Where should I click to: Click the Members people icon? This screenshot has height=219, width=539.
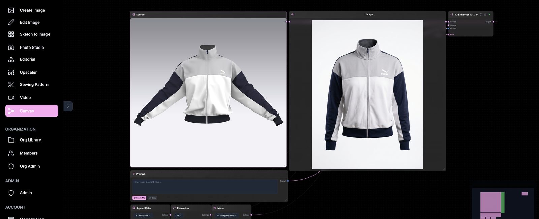click(11, 153)
